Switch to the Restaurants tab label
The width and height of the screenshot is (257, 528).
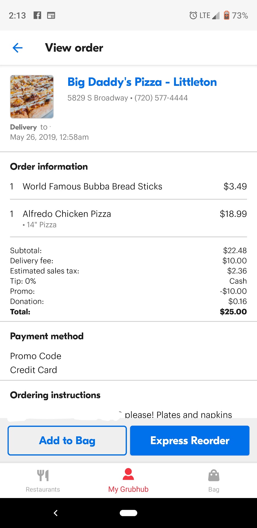point(43,490)
